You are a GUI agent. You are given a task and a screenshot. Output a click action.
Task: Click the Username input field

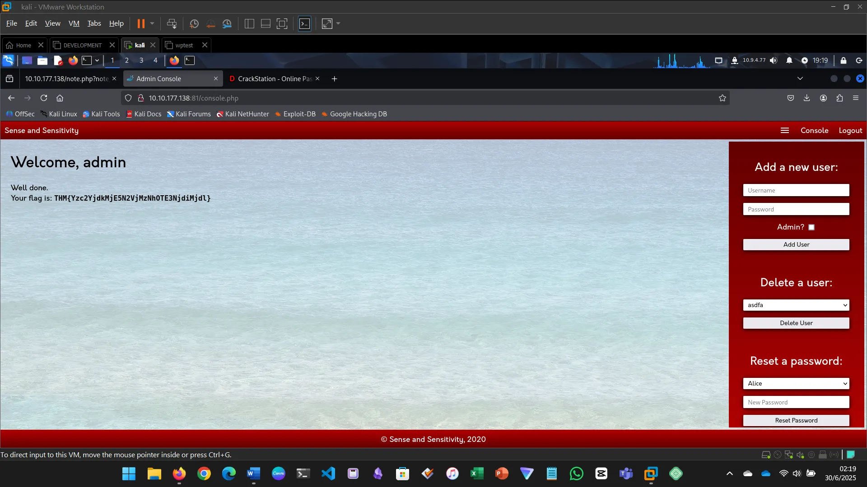click(796, 190)
